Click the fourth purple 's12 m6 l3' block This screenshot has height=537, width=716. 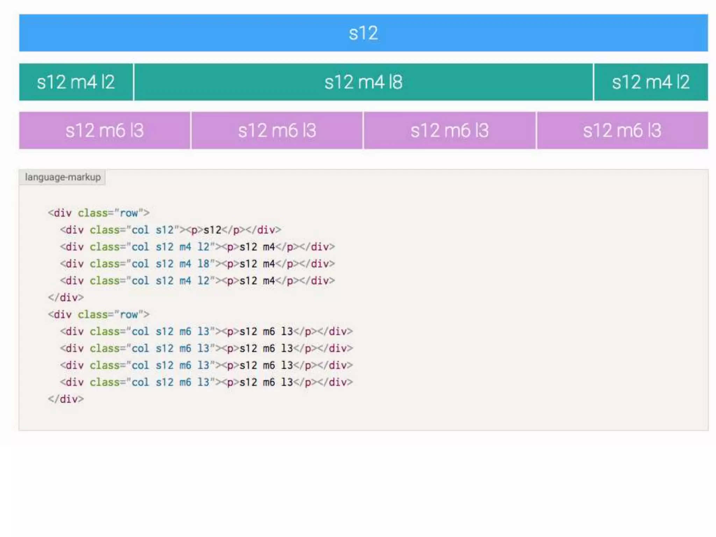point(622,130)
